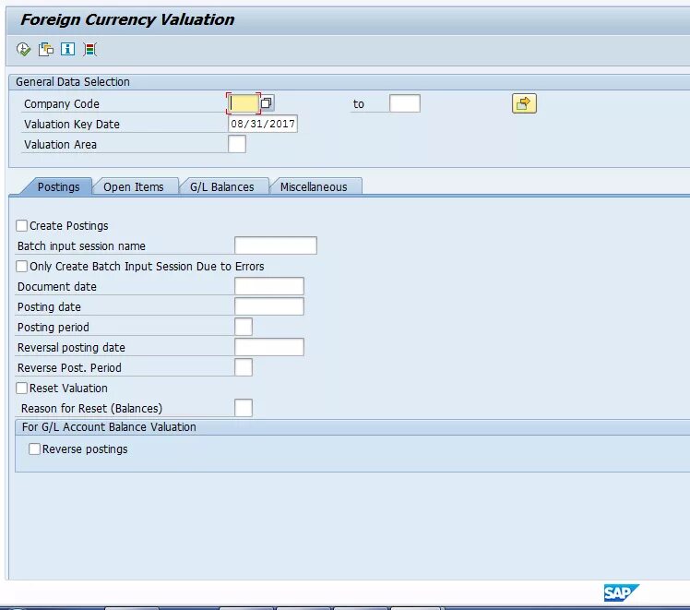Click the Reason for Reset (Balances) label

point(91,409)
